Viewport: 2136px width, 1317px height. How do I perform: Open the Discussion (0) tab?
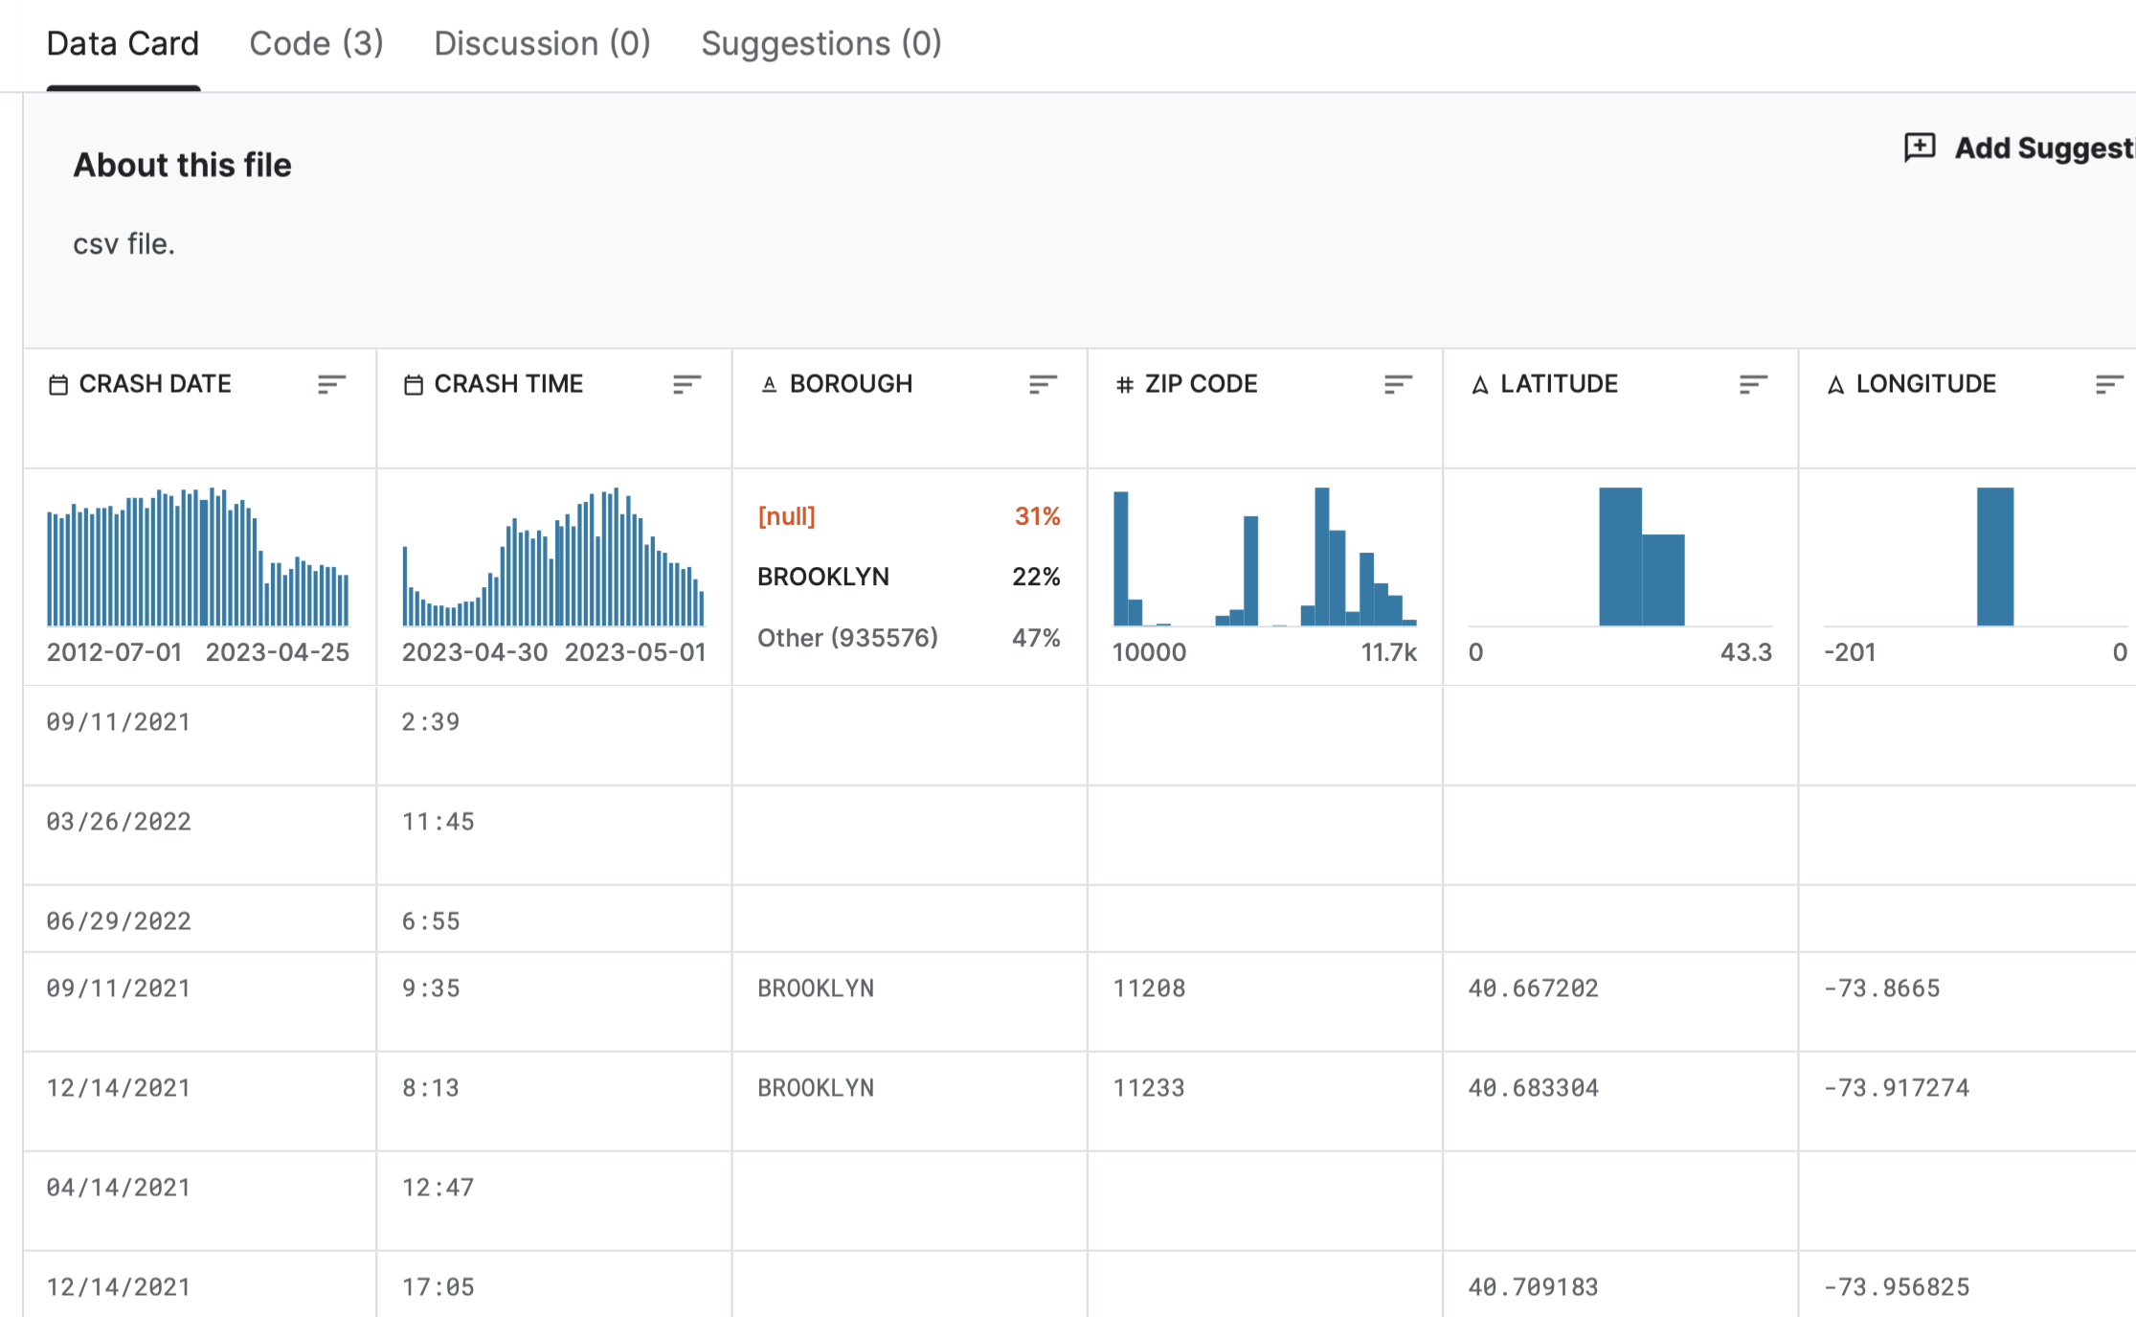tap(542, 43)
